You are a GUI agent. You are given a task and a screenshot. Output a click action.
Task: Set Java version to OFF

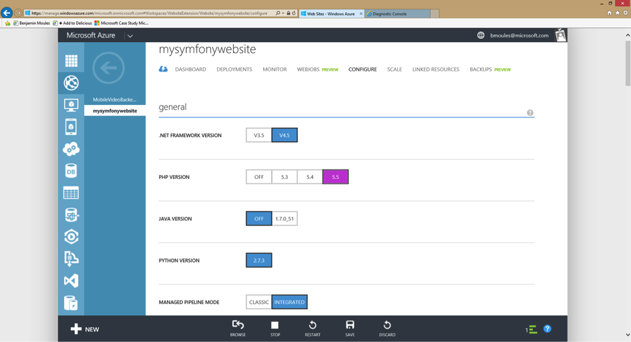(259, 218)
